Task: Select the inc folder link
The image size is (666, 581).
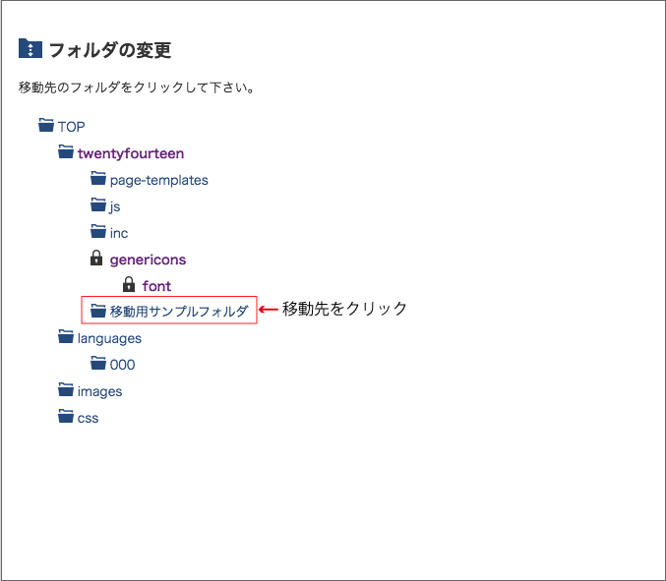Action: pyautogui.click(x=119, y=233)
